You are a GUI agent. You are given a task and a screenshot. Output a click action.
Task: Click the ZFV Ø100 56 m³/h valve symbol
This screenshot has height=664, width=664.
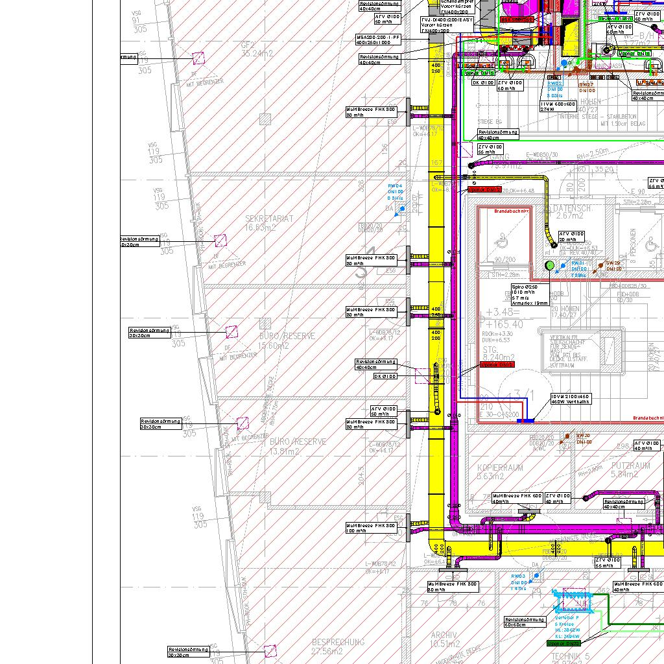tap(471, 166)
